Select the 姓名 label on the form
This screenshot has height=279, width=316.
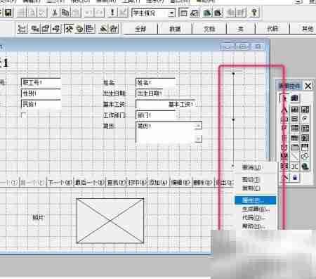coord(110,82)
